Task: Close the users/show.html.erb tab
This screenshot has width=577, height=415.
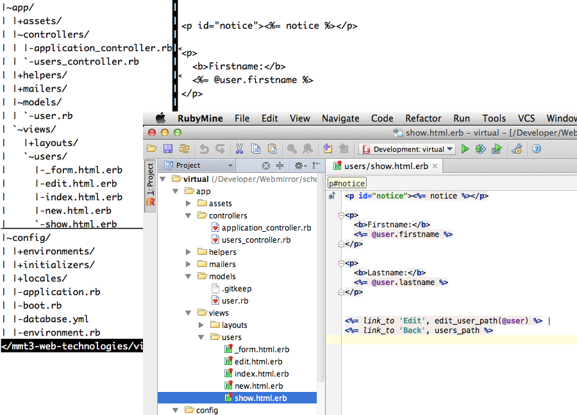Action: coord(435,166)
